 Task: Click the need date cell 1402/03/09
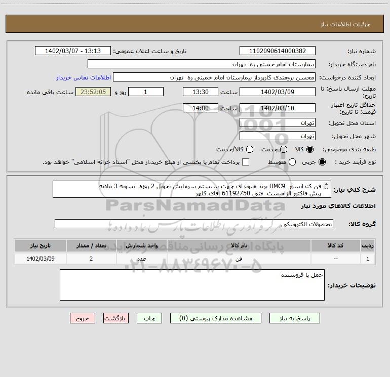coord(41,259)
